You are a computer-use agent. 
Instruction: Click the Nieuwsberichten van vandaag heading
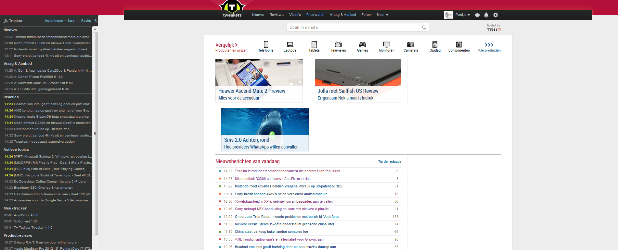(247, 161)
